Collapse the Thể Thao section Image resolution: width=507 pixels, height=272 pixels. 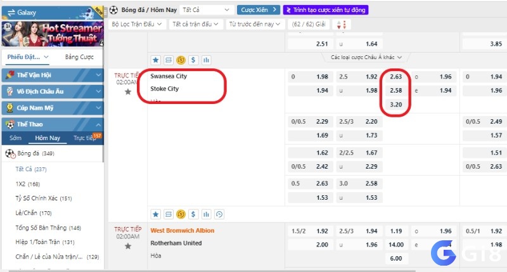point(53,124)
